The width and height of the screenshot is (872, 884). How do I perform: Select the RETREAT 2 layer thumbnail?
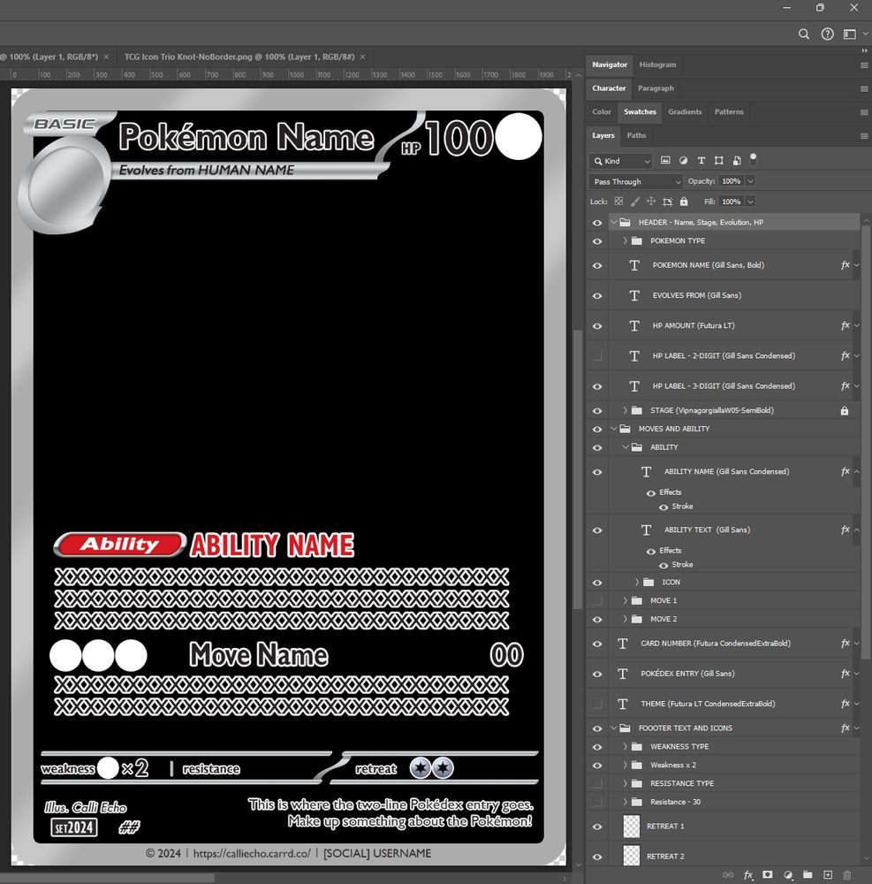pyautogui.click(x=632, y=857)
